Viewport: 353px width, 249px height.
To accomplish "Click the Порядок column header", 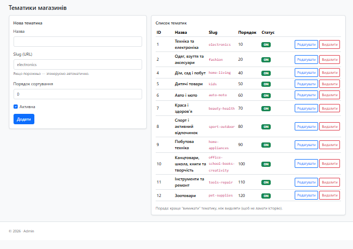I will 247,32.
